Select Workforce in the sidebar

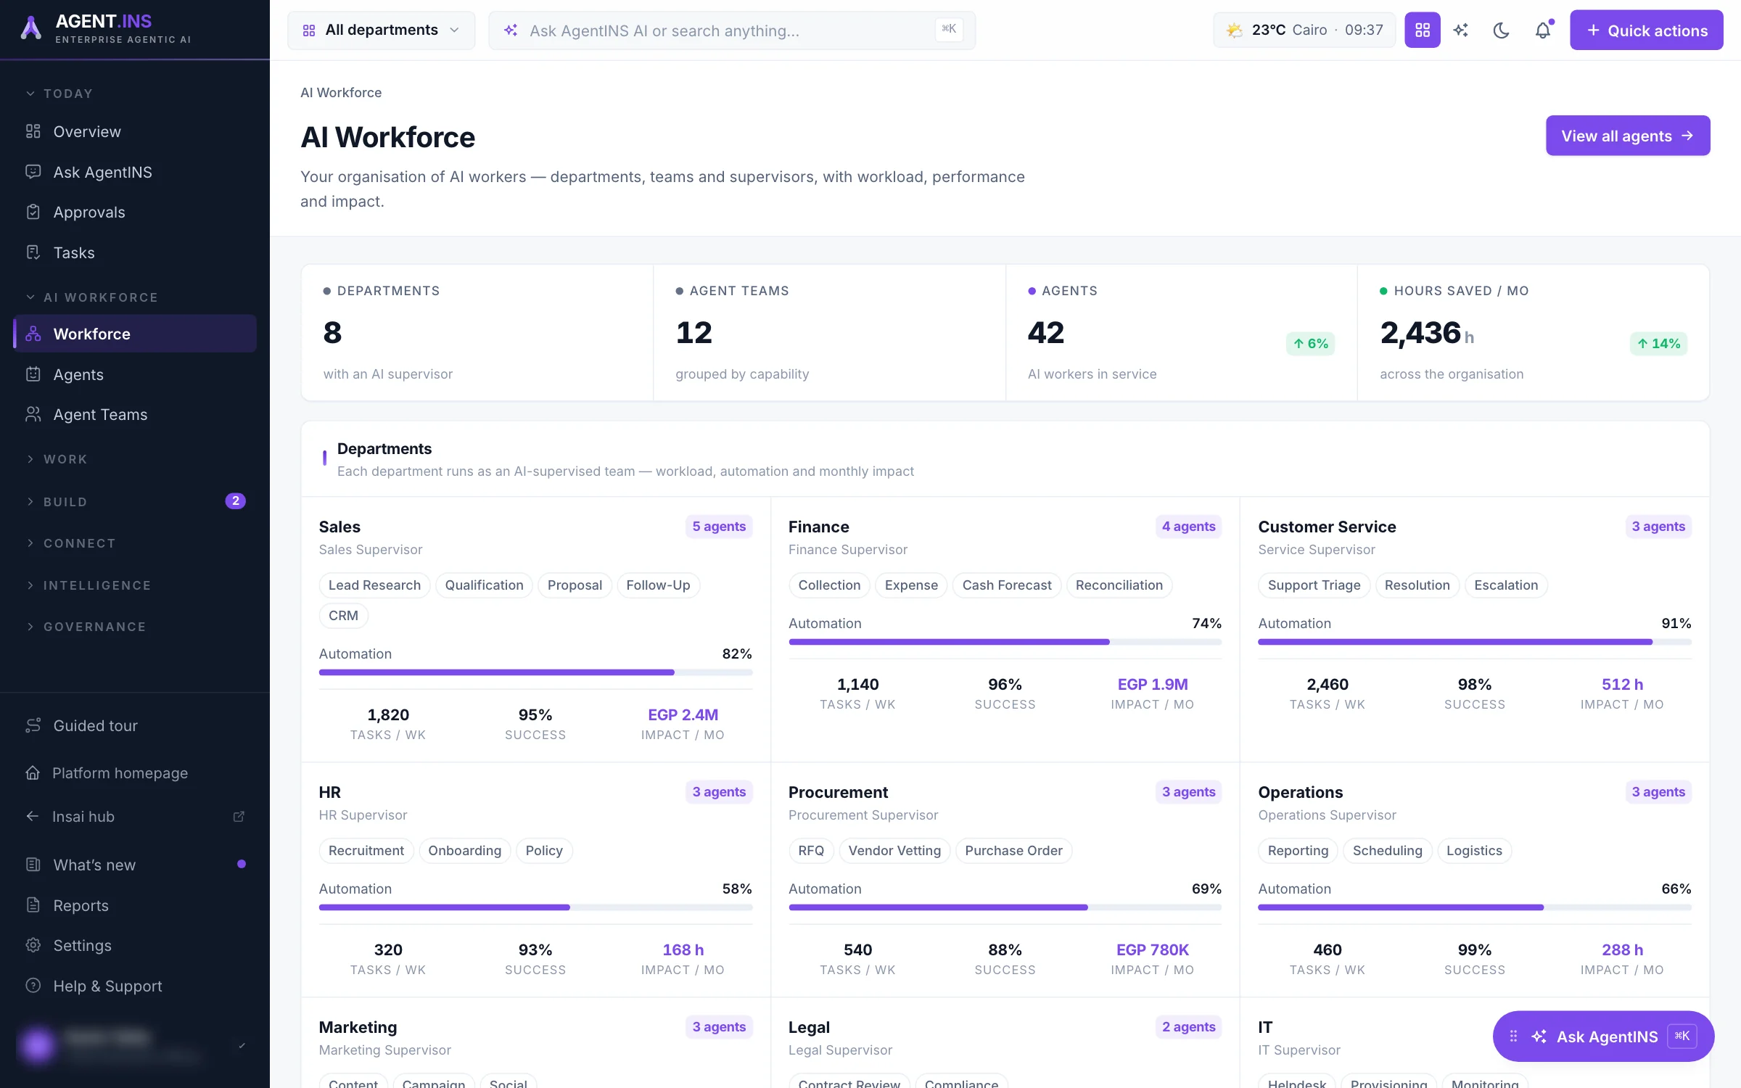tap(135, 334)
